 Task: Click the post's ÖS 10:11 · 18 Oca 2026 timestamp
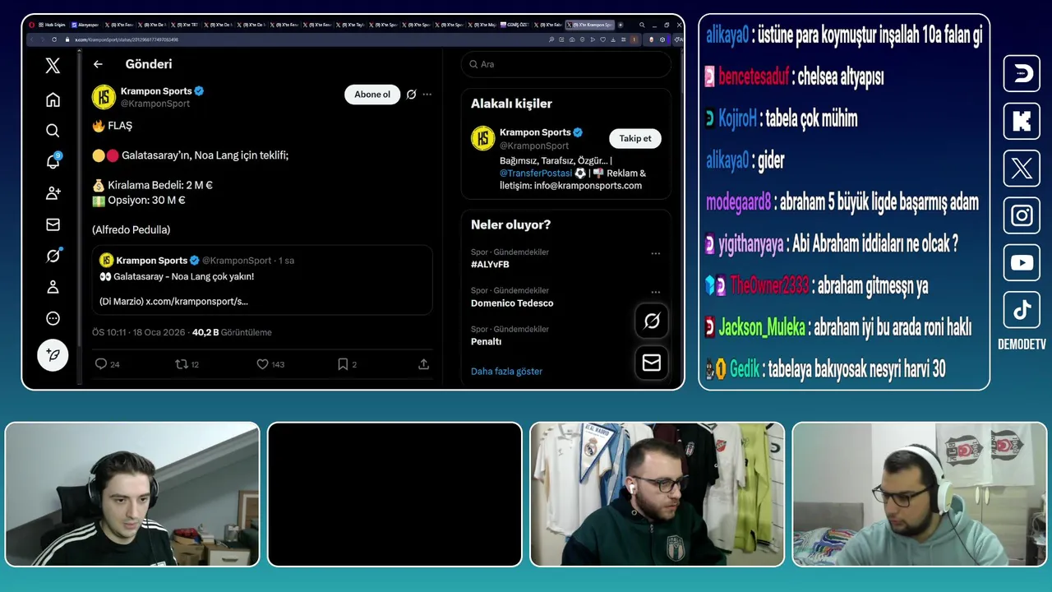[x=139, y=332]
